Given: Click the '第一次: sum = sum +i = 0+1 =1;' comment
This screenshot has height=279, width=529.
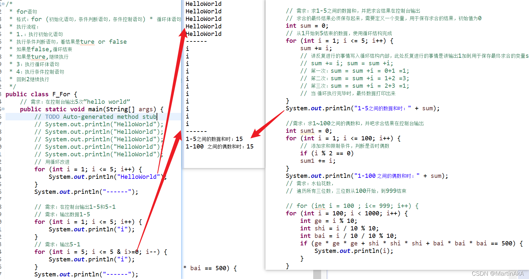Looking at the screenshot, I should click(355, 71).
